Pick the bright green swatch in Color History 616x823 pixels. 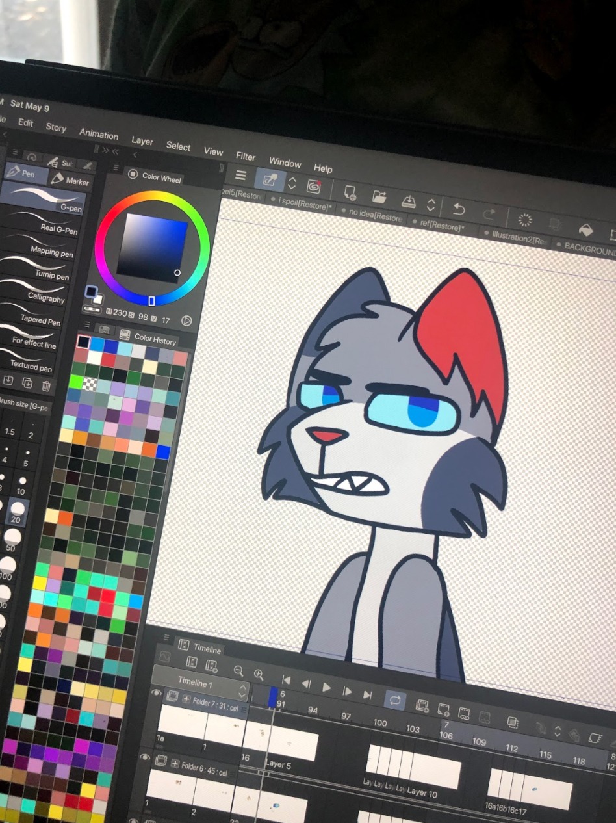76,382
